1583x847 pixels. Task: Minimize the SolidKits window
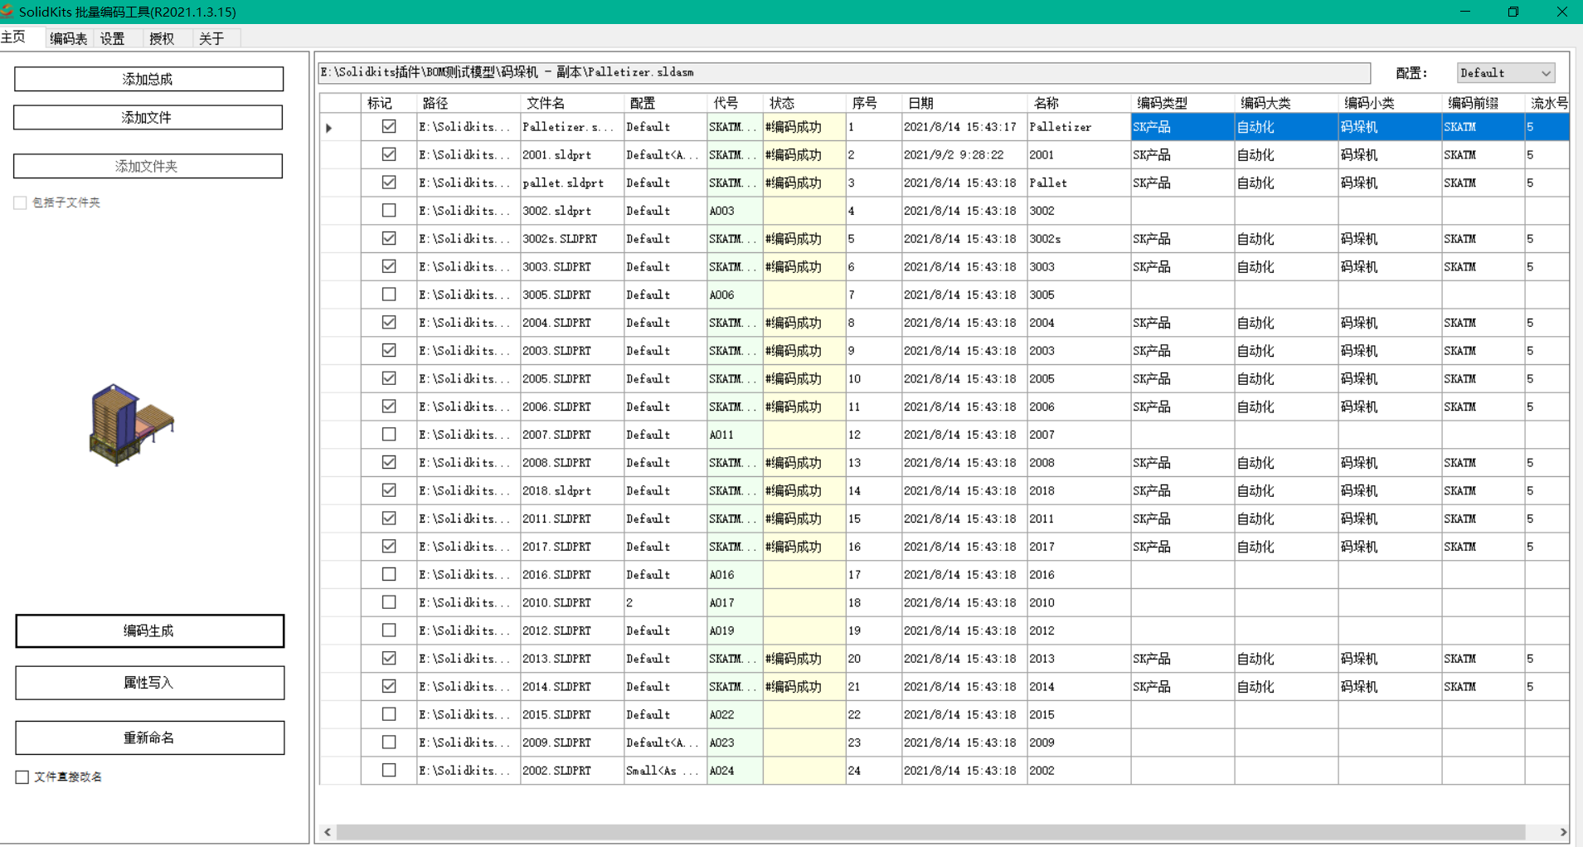pos(1464,12)
